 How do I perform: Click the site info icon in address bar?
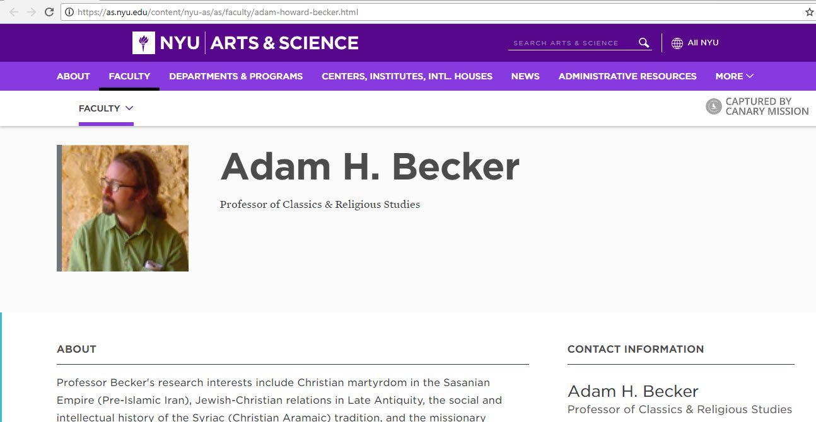(x=68, y=11)
